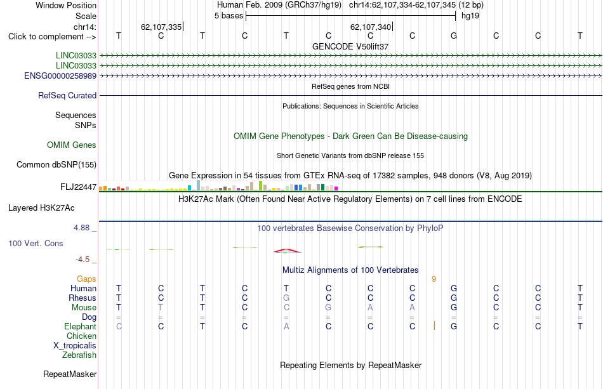Click the red PhyloP conservation peak
The height and width of the screenshot is (389, 603).
288,251
